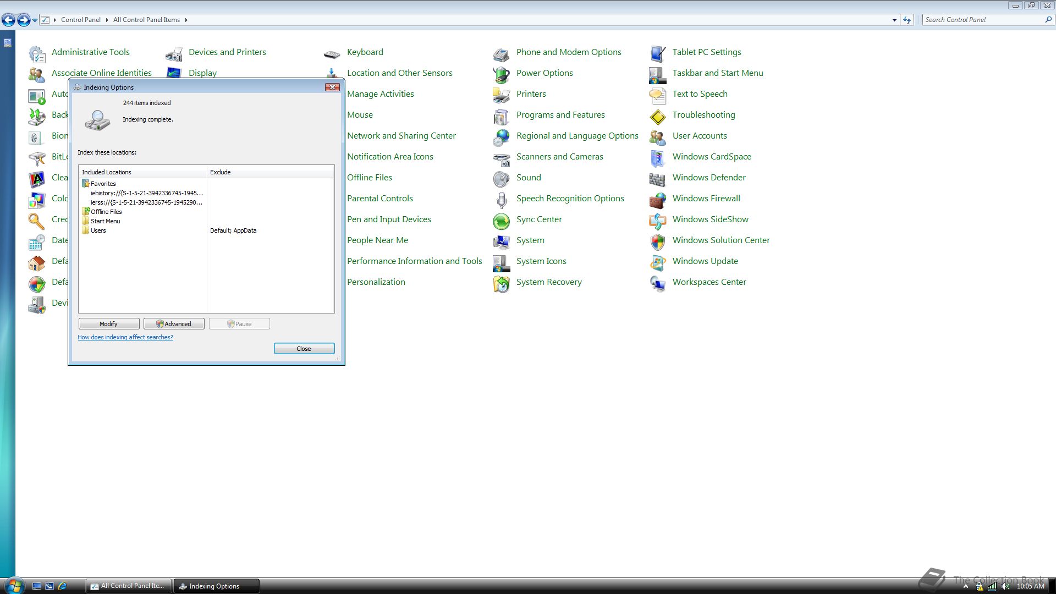Click the Power Options battery icon

pyautogui.click(x=501, y=75)
